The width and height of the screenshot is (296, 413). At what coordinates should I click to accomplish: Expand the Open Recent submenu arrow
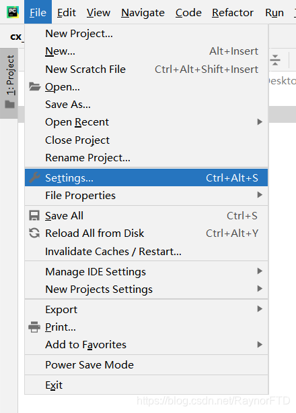[x=260, y=121]
